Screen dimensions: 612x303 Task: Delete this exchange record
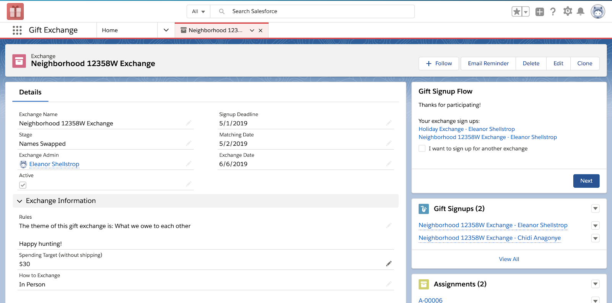[531, 63]
